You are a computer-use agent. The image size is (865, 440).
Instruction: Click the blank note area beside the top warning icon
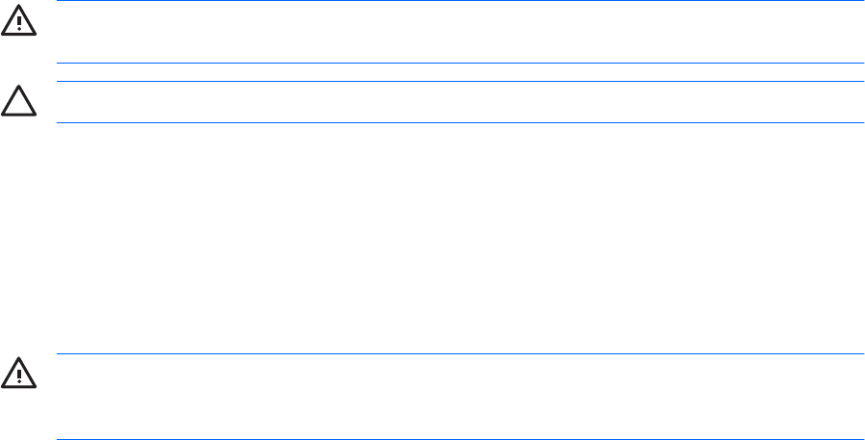tap(460, 32)
